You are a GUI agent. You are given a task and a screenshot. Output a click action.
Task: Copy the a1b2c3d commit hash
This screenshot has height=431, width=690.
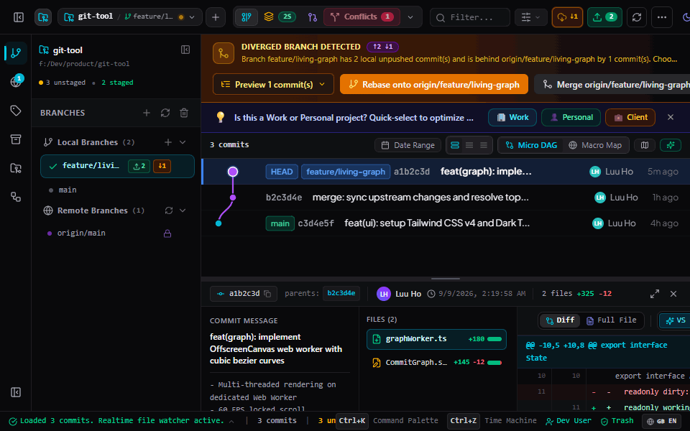tap(267, 294)
